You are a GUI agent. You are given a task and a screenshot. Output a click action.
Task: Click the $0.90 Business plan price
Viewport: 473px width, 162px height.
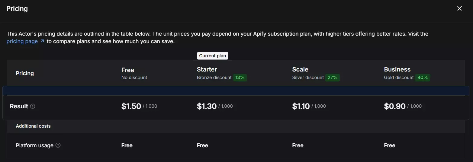pos(395,106)
